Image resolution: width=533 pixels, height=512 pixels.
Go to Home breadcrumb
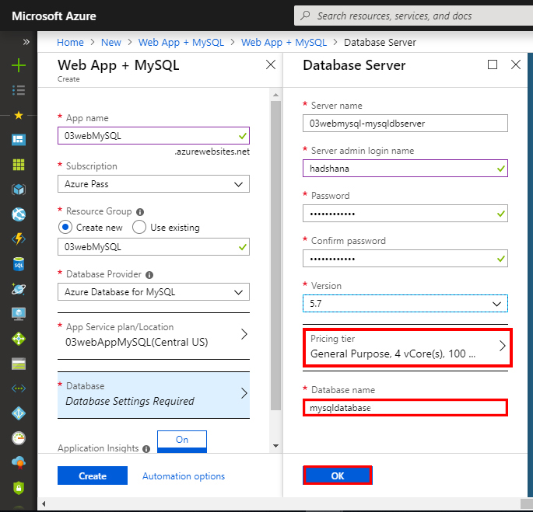[70, 43]
